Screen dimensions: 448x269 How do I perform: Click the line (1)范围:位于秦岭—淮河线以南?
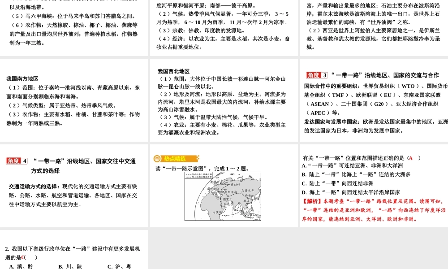73,87
